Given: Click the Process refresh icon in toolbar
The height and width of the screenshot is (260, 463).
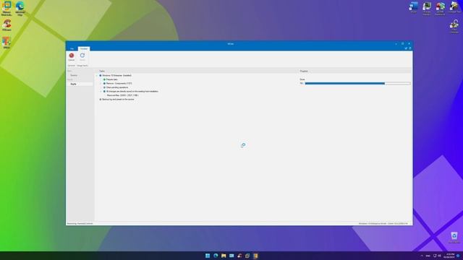Looking at the screenshot, I should pyautogui.click(x=82, y=56).
